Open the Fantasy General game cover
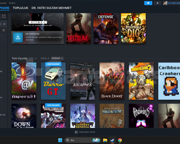The image size is (180, 144). (83, 116)
